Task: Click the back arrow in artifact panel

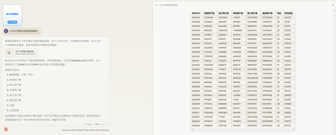Action: point(156,5)
